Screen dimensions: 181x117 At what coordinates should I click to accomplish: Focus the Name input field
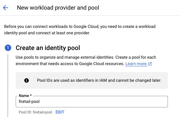[x=92, y=102]
